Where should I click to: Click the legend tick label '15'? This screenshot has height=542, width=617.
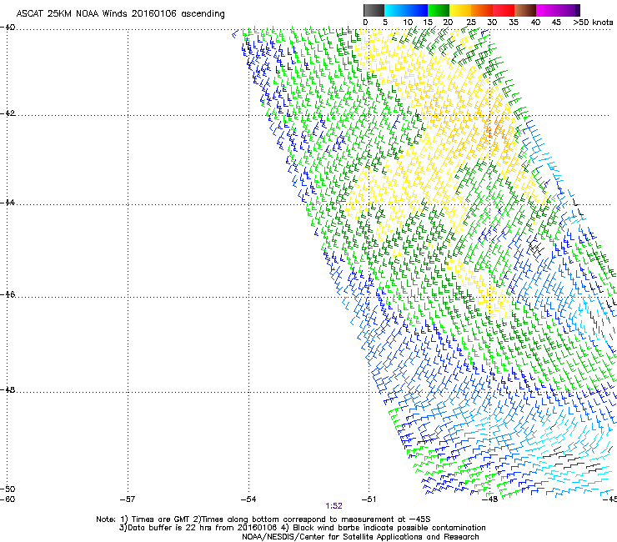coord(428,23)
